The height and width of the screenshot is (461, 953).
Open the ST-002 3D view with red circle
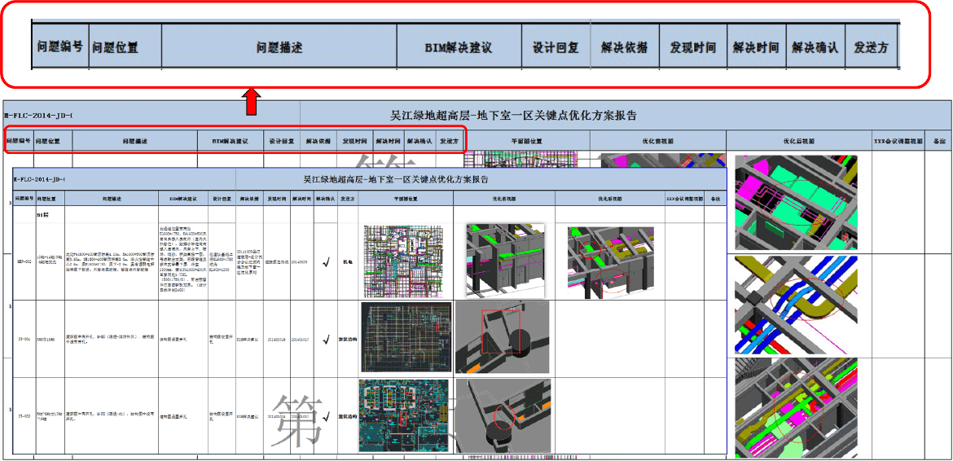pyautogui.click(x=503, y=415)
